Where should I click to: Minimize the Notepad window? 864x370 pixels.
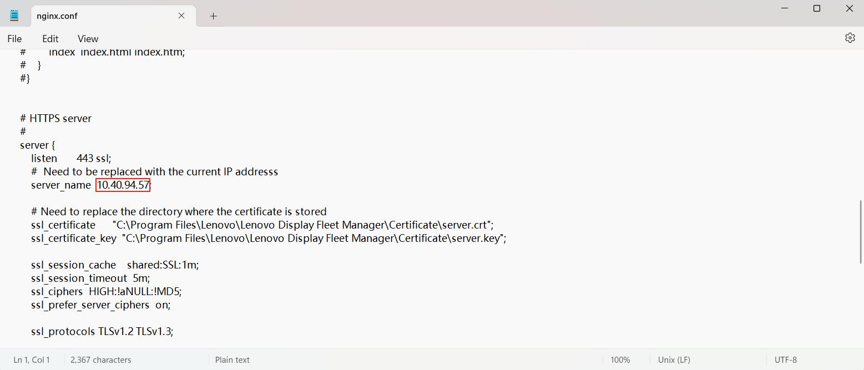pyautogui.click(x=785, y=8)
